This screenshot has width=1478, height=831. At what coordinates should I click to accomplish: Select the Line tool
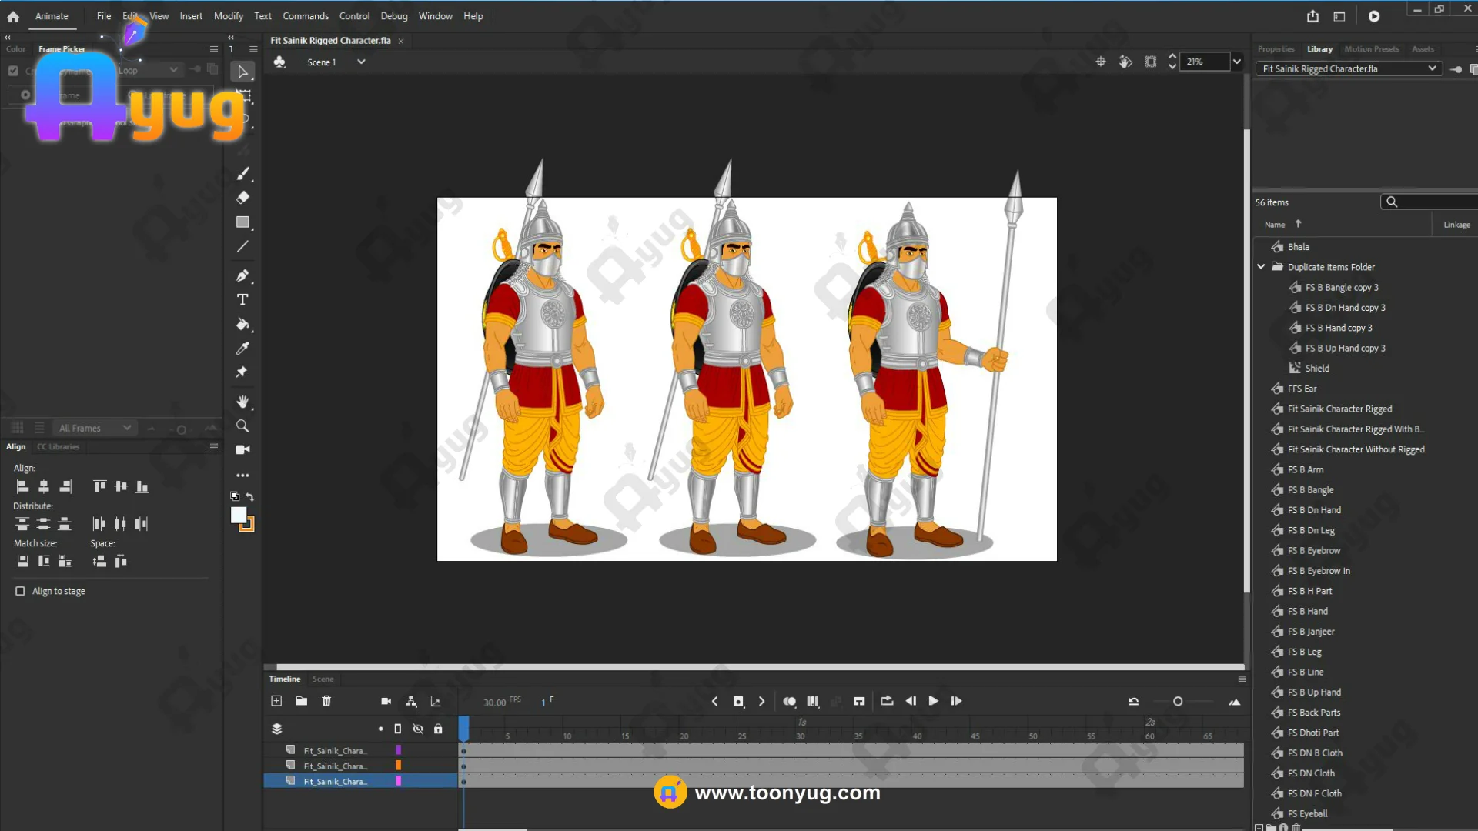242,247
